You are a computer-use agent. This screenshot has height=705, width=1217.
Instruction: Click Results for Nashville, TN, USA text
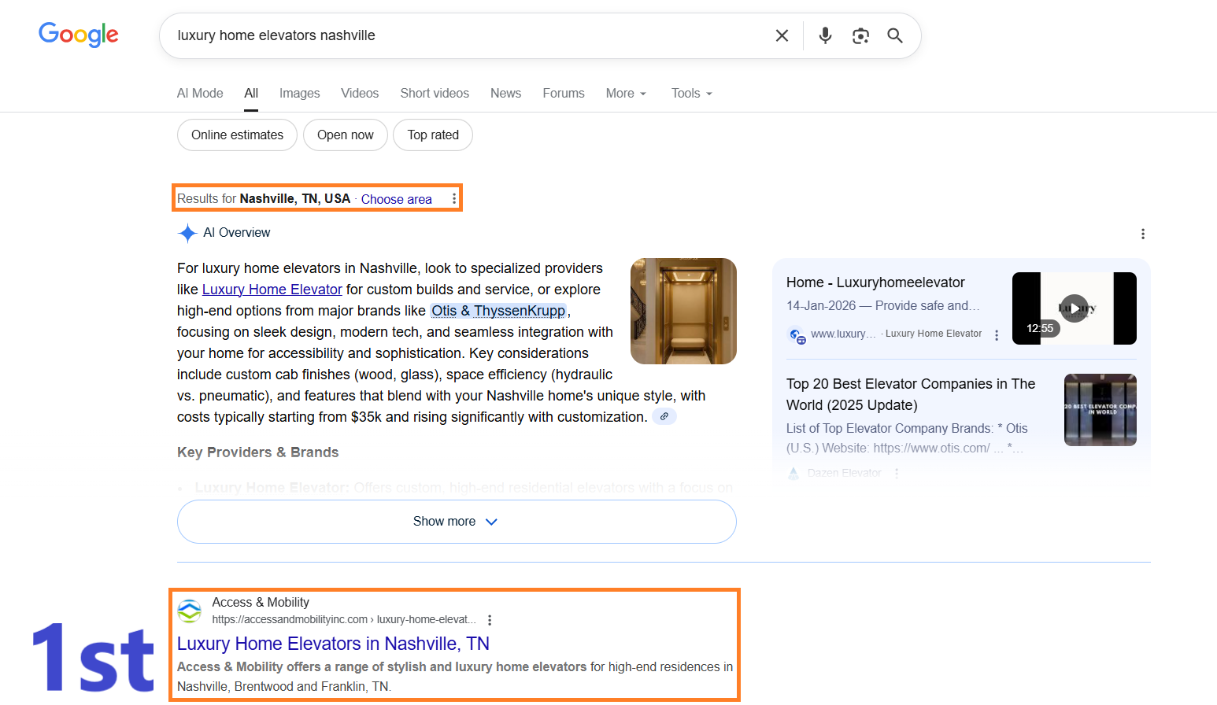(264, 198)
